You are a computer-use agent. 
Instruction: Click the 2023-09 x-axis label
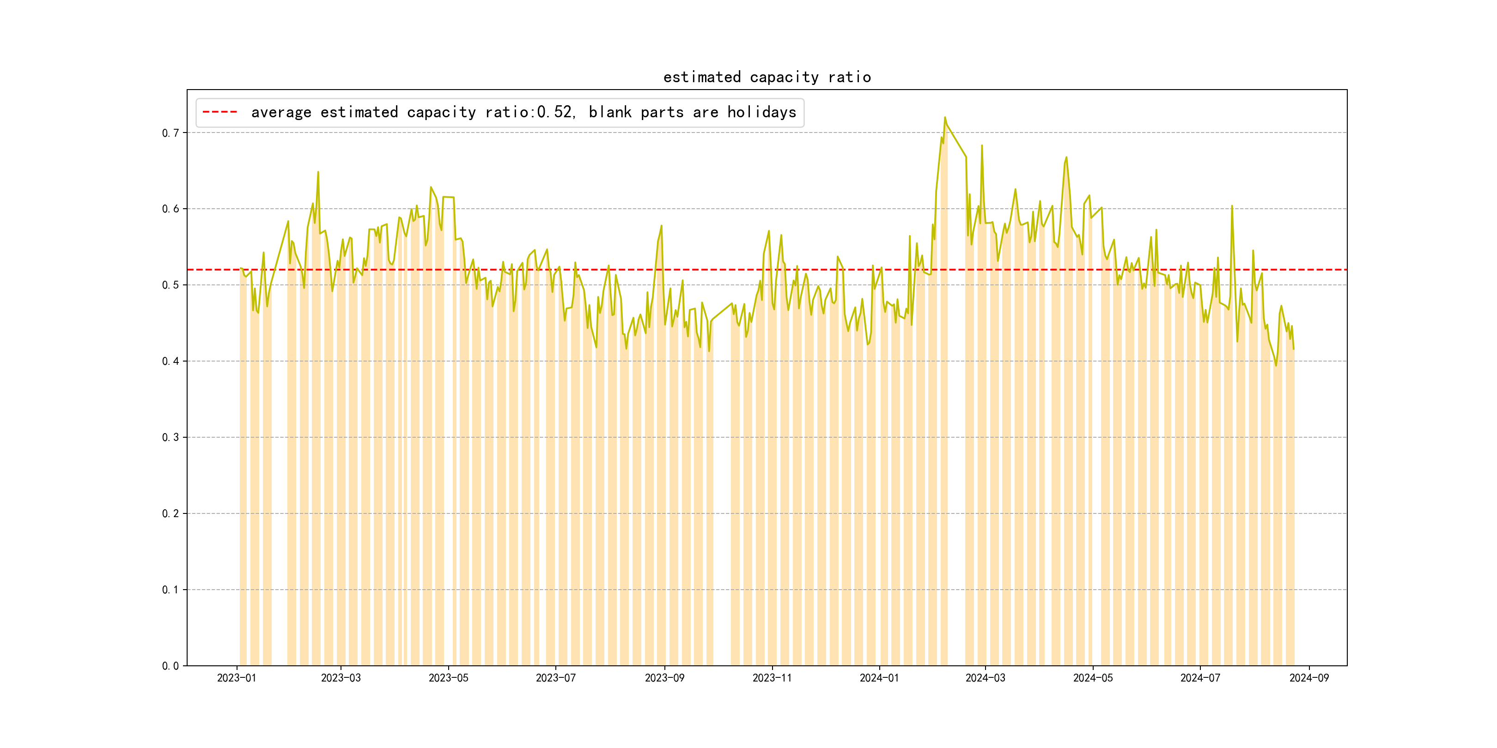664,678
